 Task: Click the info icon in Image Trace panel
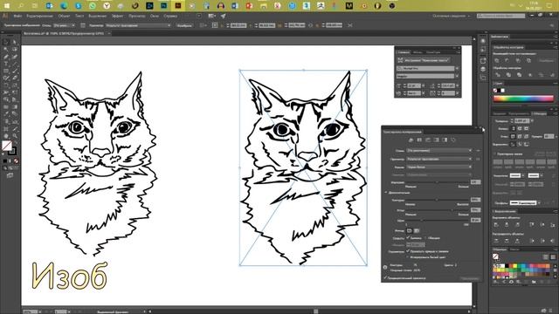[x=385, y=267]
